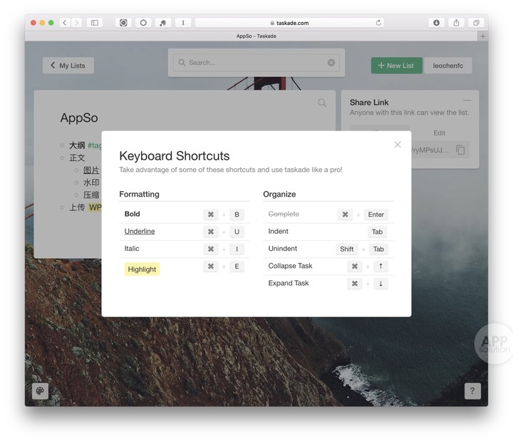Click the B key in Bold row
The width and height of the screenshot is (513, 442).
(237, 215)
